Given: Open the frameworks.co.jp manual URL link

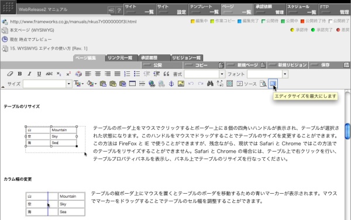Looking at the screenshot, I should 74,22.
